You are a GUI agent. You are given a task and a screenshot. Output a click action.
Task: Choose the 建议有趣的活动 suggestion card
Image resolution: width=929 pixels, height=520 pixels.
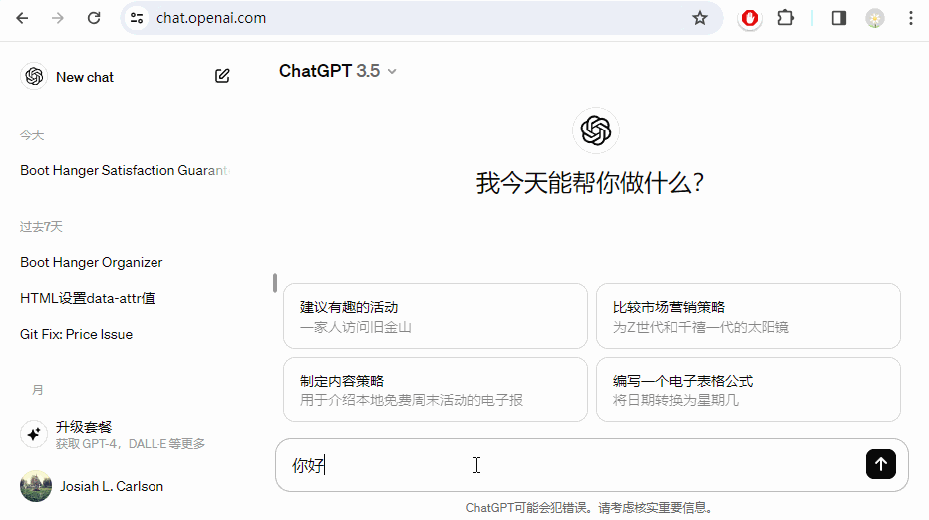click(x=435, y=316)
